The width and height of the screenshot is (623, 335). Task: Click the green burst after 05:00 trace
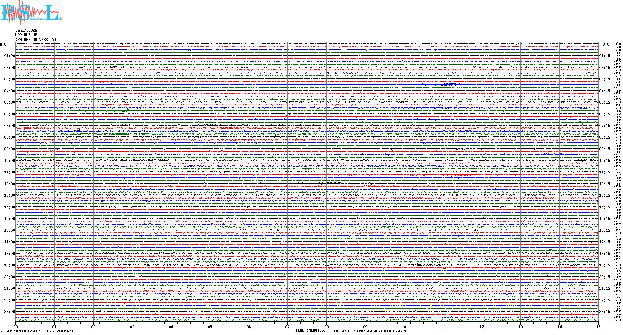(119, 111)
